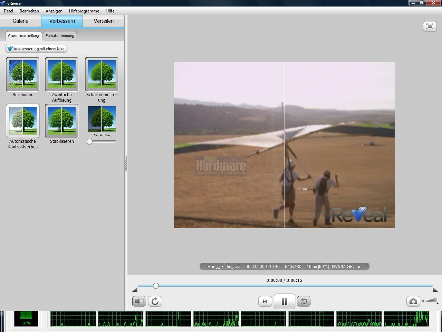The image size is (442, 332).
Task: Click the split divider line in preview
Action: (x=285, y=145)
